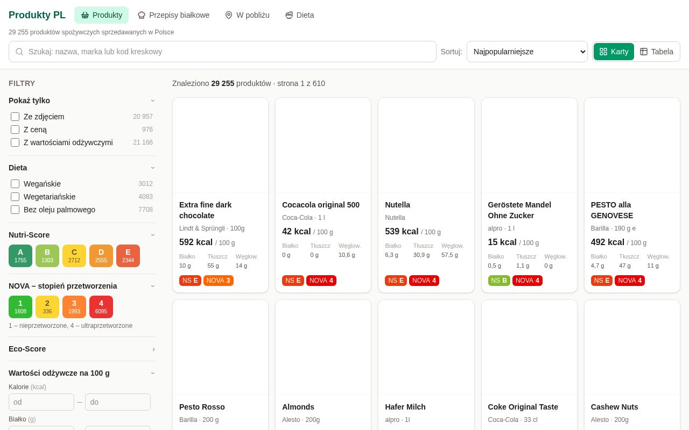Click the Kalorie minimum 'od' field

pos(41,402)
